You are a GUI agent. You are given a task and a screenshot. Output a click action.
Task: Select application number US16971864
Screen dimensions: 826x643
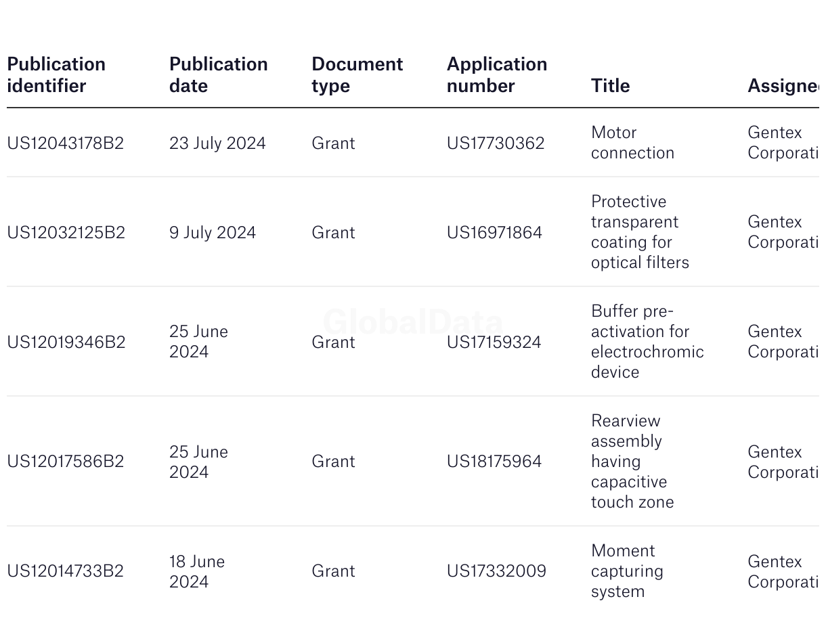[494, 232]
